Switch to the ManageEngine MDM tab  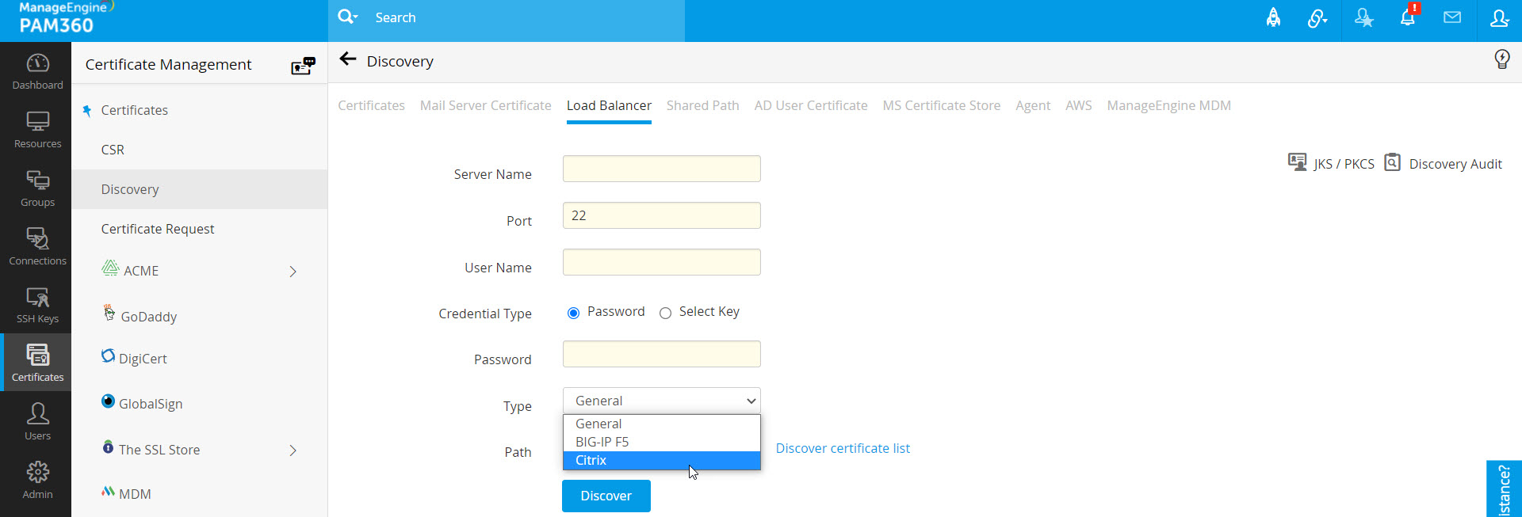(x=1169, y=105)
